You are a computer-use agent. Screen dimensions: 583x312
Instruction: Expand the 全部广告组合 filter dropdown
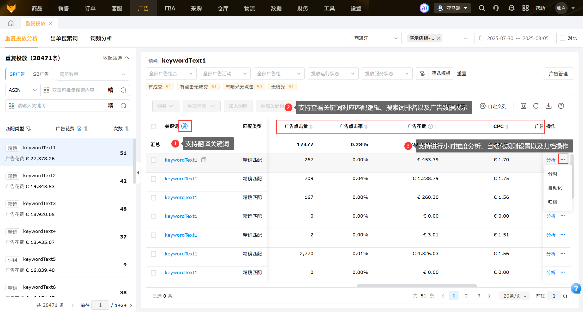click(171, 74)
